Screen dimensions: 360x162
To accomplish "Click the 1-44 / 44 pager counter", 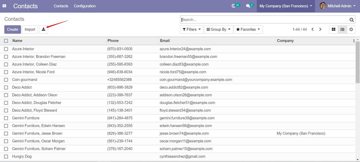I will pyautogui.click(x=300, y=29).
